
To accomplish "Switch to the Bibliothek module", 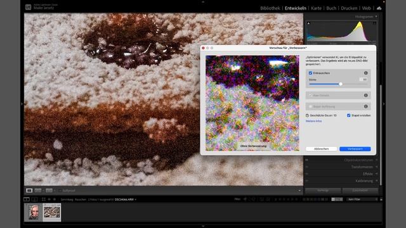I will tap(270, 8).
